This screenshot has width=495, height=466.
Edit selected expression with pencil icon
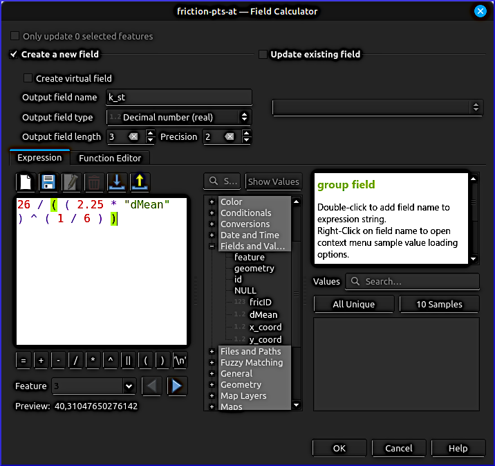coord(71,182)
